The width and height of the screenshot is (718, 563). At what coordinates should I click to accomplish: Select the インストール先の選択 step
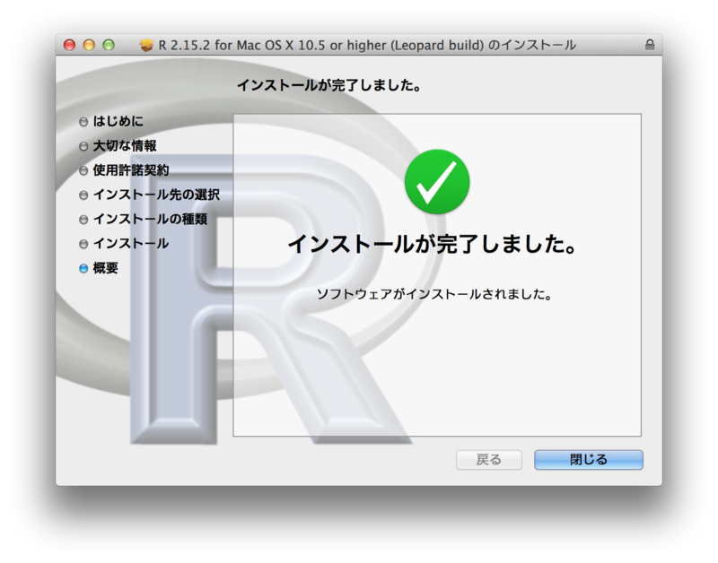(x=155, y=193)
